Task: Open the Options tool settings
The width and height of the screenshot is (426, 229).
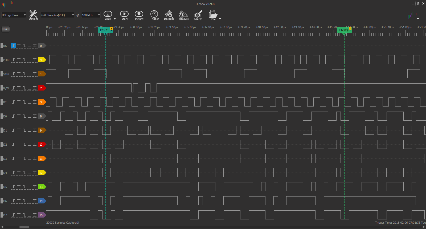Action: [x=33, y=15]
